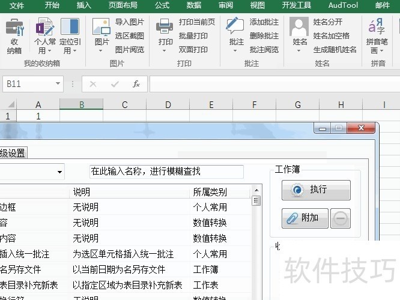Click 导入图片
The image size is (400, 300).
pos(130,22)
